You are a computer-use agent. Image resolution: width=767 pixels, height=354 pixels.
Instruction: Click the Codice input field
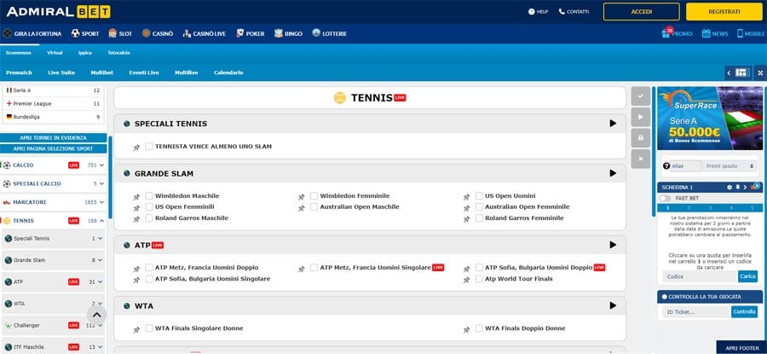tap(700, 276)
